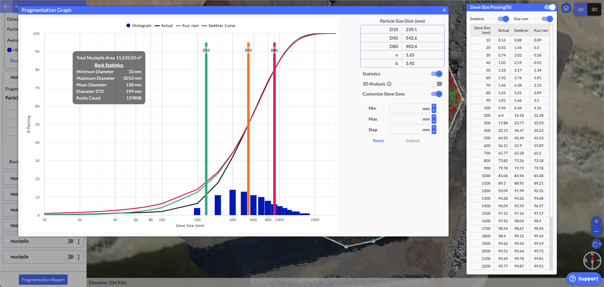Click the Max sieve size input field
The image size is (604, 287).
click(409, 119)
